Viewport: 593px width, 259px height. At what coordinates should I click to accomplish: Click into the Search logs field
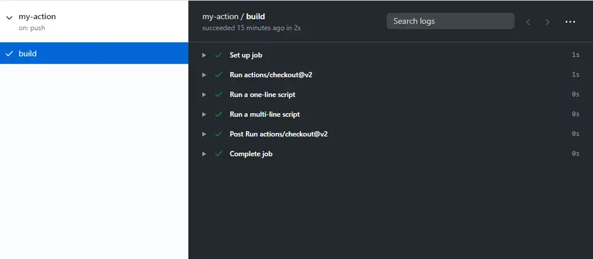coord(450,21)
